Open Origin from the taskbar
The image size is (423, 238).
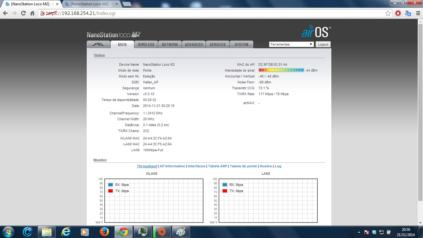point(162,232)
